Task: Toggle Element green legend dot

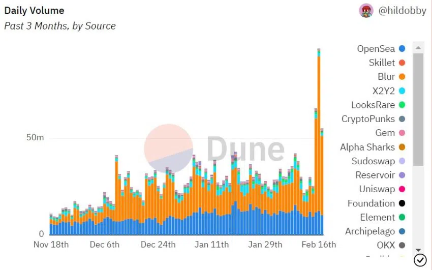Action: [402, 218]
